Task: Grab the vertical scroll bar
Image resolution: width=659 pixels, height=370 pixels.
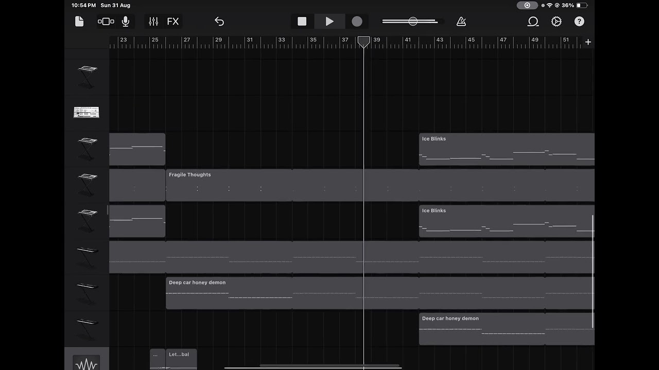Action: (x=593, y=272)
